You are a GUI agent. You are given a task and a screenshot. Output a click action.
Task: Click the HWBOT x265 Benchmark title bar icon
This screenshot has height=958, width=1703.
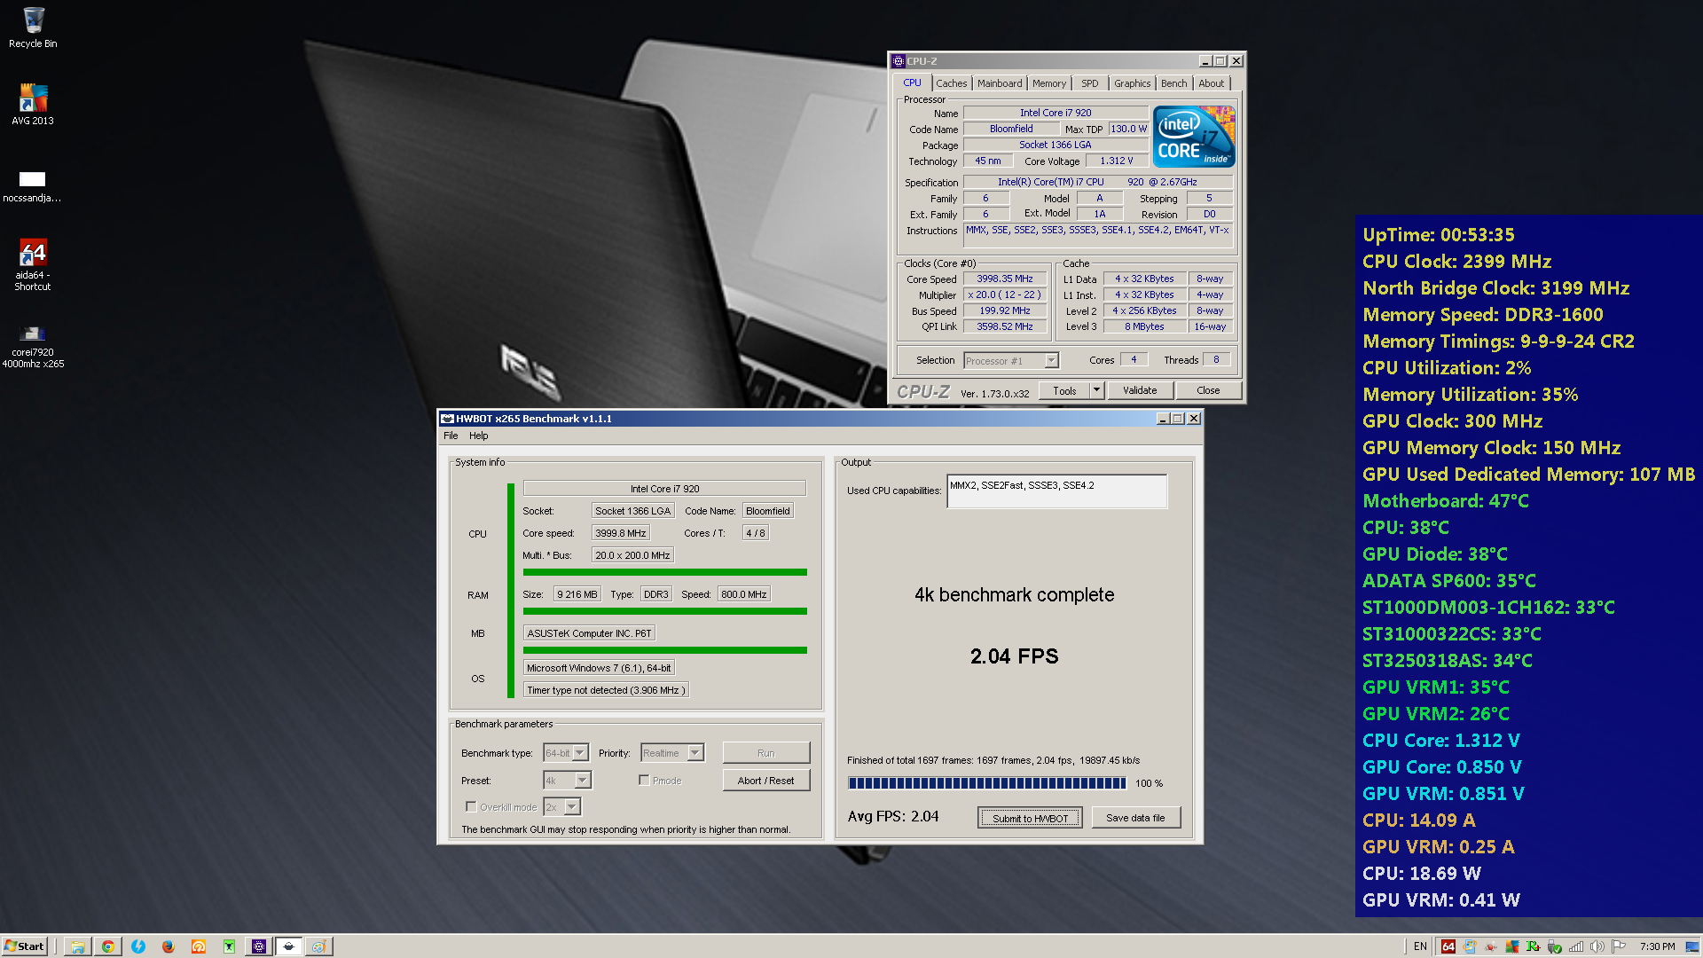point(448,419)
